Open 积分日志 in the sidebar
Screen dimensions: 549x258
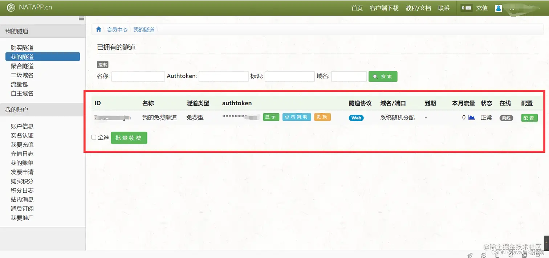coord(22,190)
